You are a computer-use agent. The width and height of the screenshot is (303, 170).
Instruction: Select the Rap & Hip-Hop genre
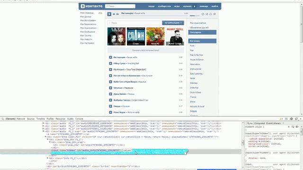pos(196,55)
